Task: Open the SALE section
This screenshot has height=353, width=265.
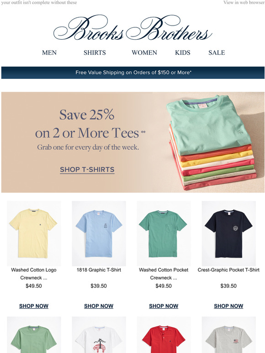Action: [217, 53]
